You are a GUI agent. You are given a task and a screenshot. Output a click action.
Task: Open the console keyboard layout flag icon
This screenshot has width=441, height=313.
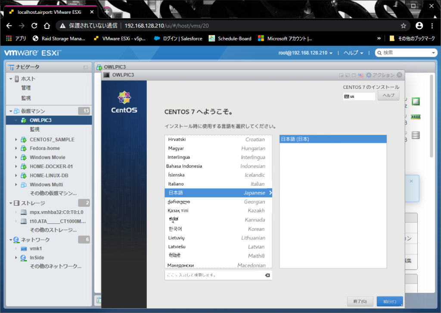[360, 75]
